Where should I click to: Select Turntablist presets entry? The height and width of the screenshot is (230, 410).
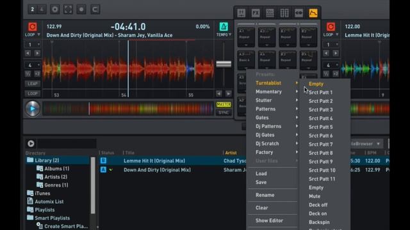[273, 83]
